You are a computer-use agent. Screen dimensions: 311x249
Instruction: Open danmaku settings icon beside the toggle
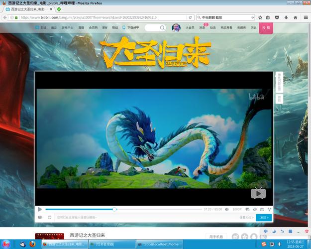pos(49,218)
